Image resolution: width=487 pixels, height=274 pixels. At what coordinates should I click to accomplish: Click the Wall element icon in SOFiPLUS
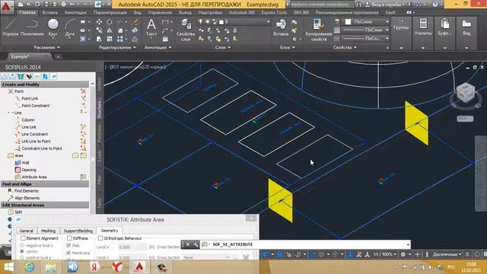[18, 162]
